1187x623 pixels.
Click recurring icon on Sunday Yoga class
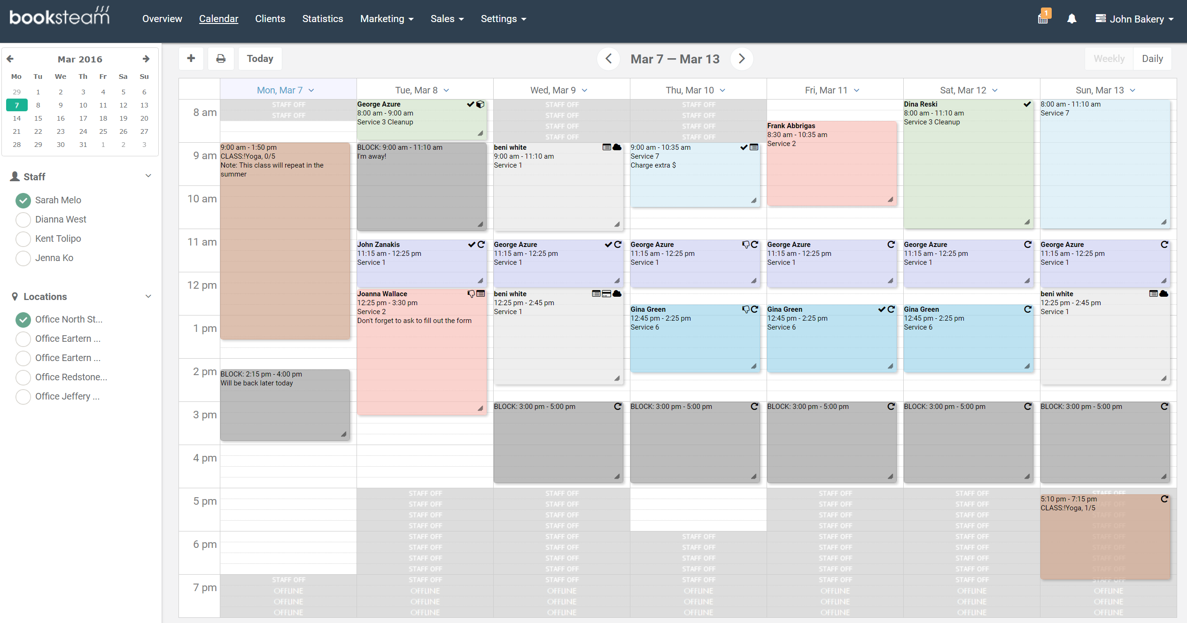(x=1164, y=499)
